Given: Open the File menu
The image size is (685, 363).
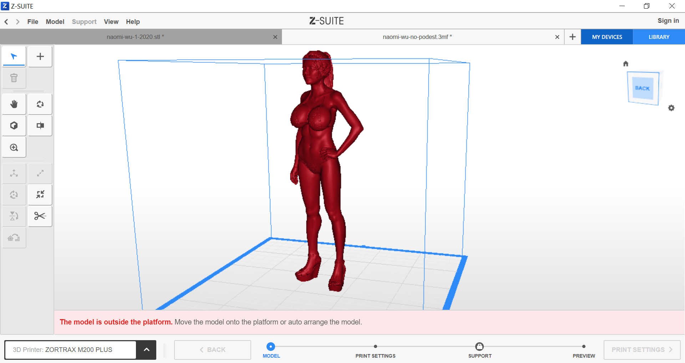Looking at the screenshot, I should point(33,22).
